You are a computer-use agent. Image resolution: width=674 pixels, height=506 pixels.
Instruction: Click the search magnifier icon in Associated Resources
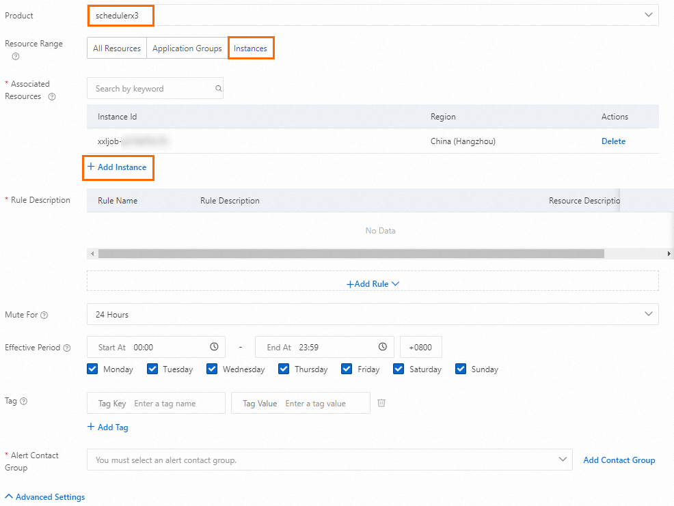tap(219, 89)
